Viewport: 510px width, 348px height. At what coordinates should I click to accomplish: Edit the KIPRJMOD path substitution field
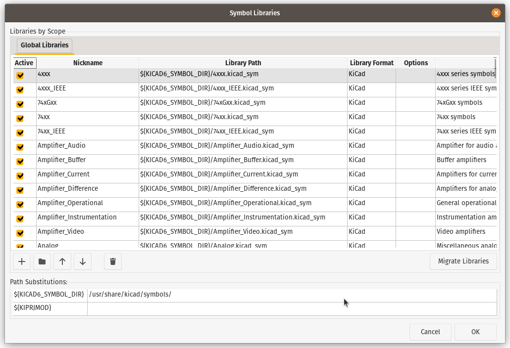click(292, 307)
